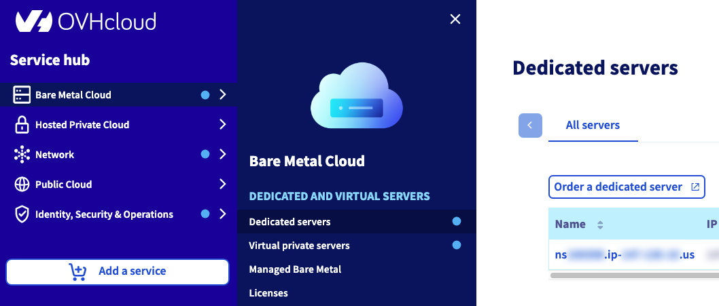This screenshot has height=306, width=719.
Task: Click the Network nodes icon
Action: click(x=22, y=155)
